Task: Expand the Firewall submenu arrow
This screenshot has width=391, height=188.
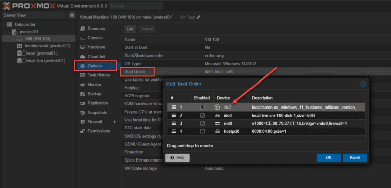Action: click(x=115, y=122)
